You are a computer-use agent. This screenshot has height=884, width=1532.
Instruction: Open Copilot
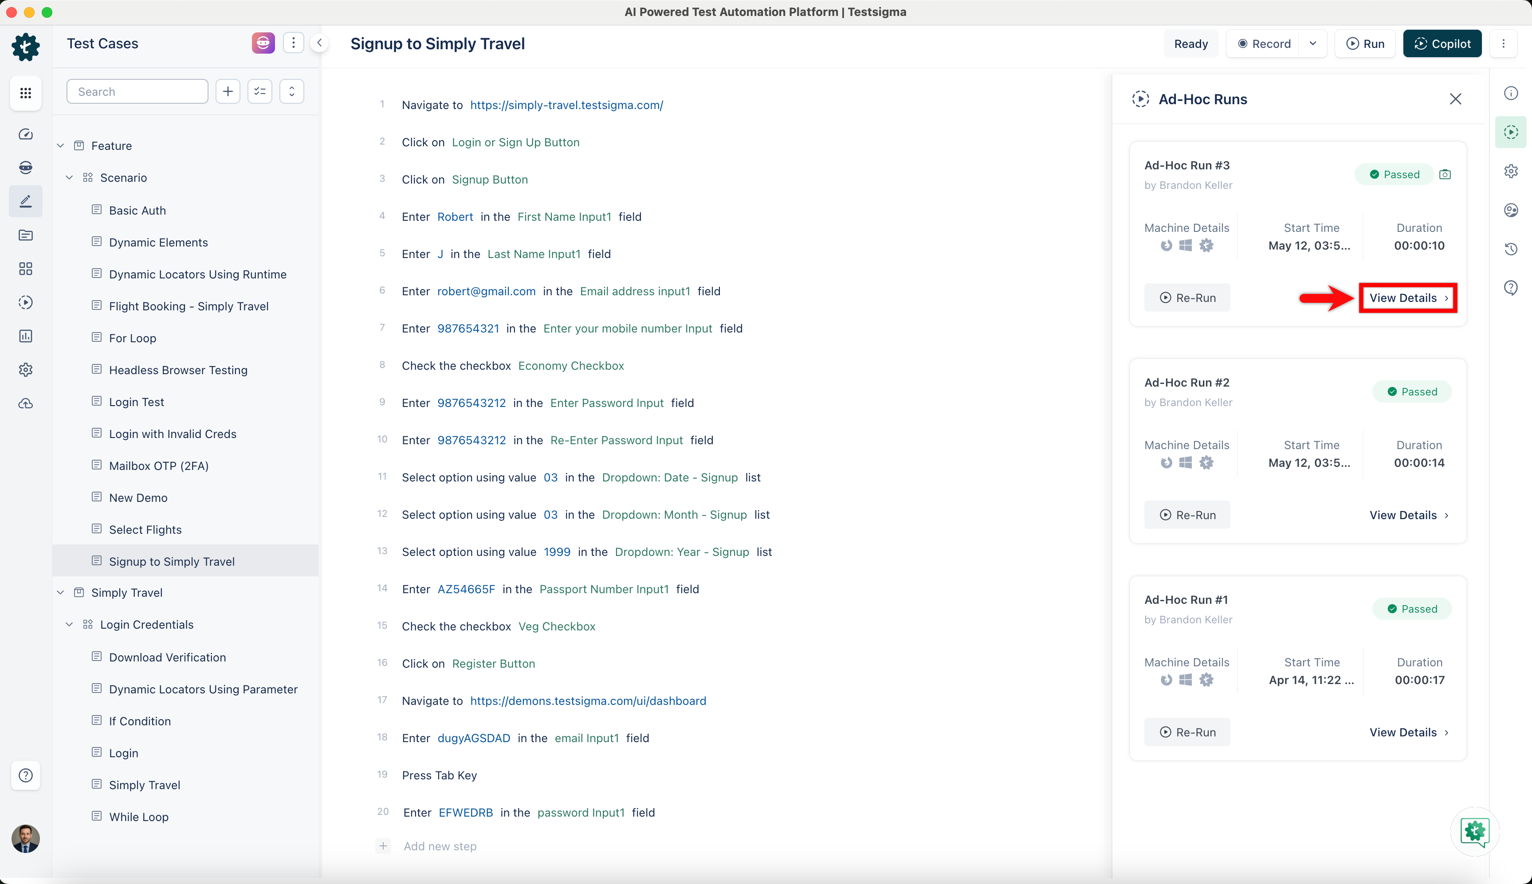click(1442, 44)
